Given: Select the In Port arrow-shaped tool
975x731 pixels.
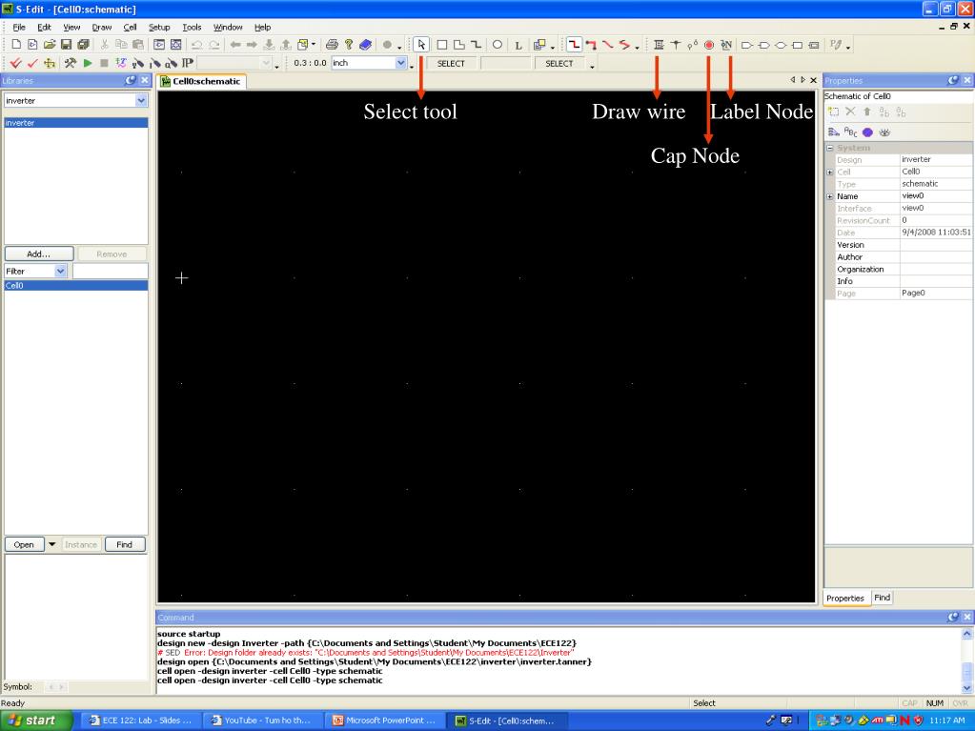Looking at the screenshot, I should pyautogui.click(x=747, y=45).
